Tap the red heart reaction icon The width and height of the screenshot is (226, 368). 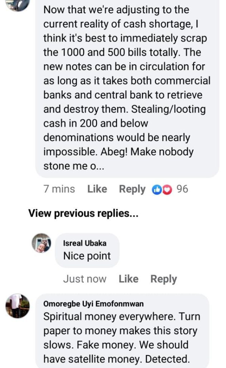167,189
